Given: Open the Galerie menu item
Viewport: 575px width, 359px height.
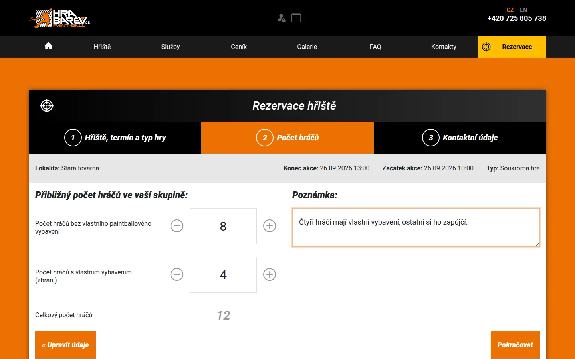Looking at the screenshot, I should point(307,47).
